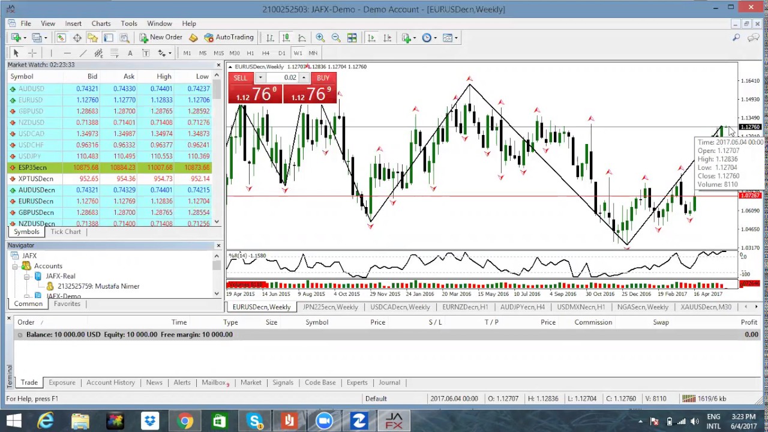
Task: Switch chart to candlesticks icon
Action: (x=286, y=38)
